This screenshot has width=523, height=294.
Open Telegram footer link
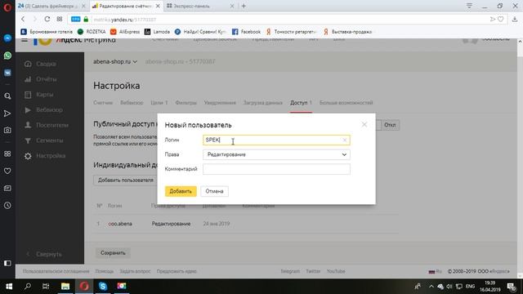click(x=290, y=271)
